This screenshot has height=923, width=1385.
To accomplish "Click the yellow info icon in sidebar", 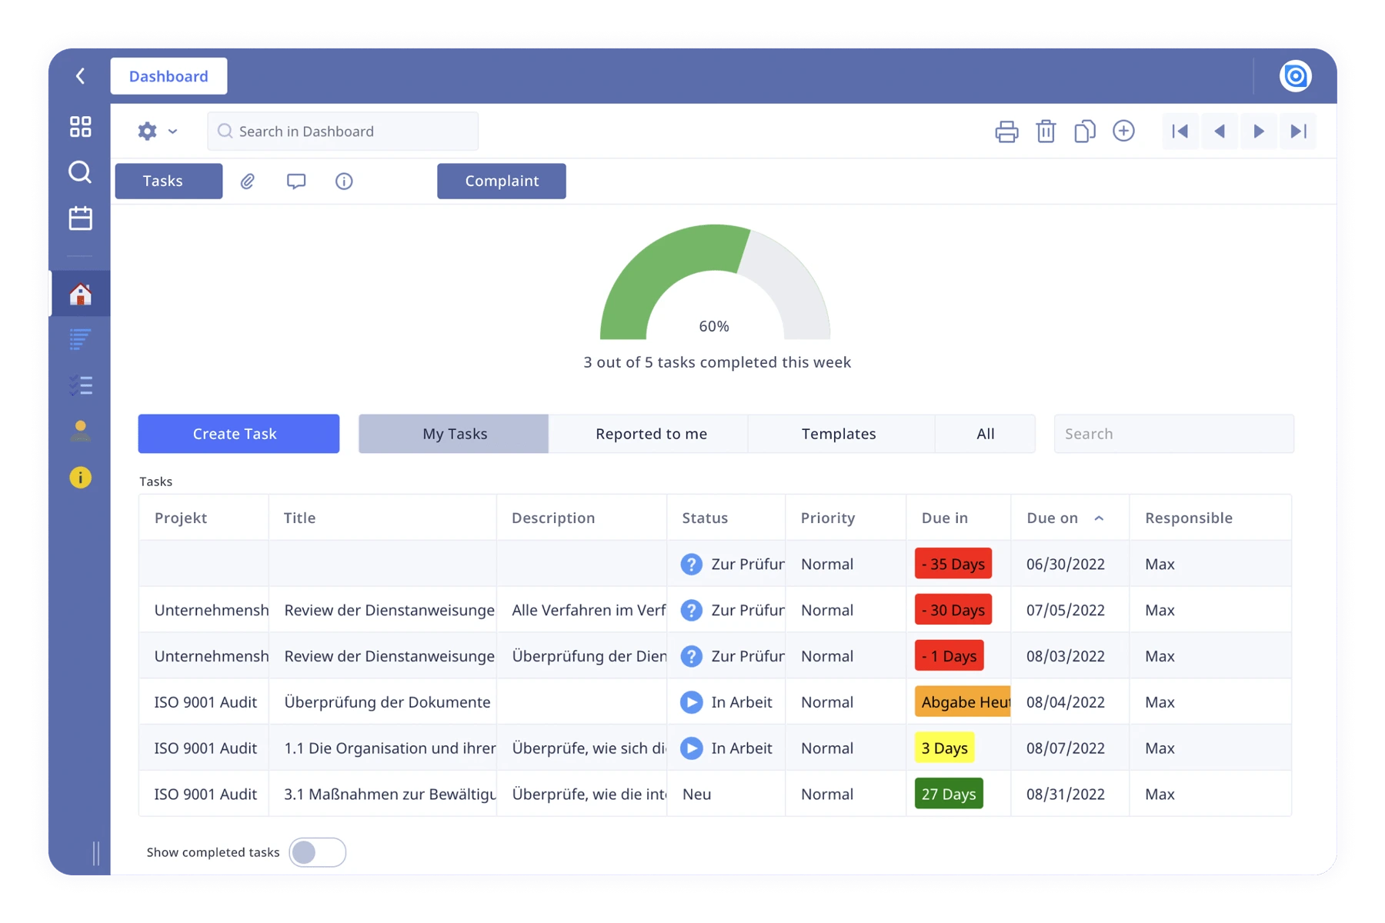I will (80, 478).
